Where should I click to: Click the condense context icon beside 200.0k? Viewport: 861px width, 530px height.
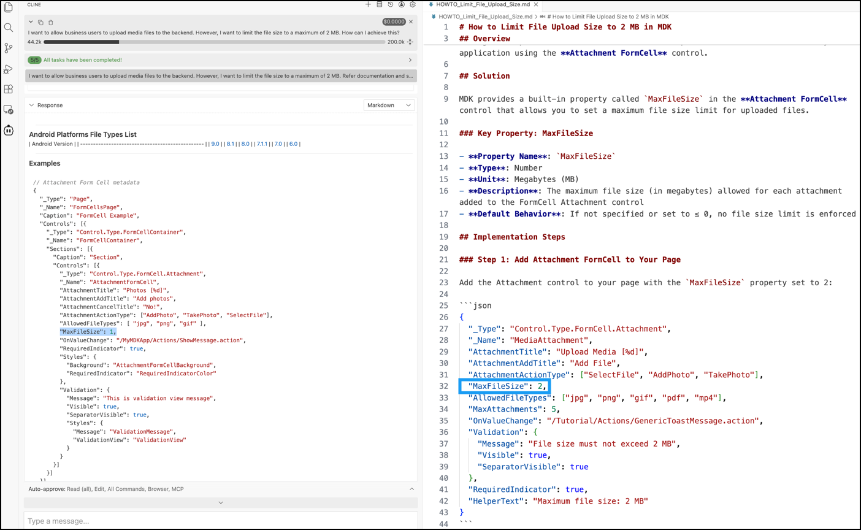pyautogui.click(x=410, y=42)
